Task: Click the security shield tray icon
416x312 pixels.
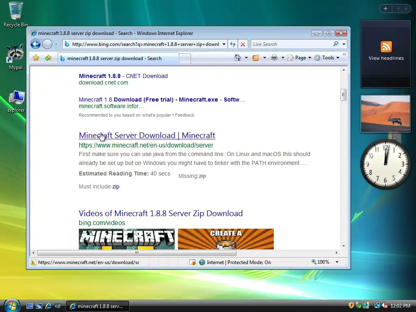Action: pos(351,305)
